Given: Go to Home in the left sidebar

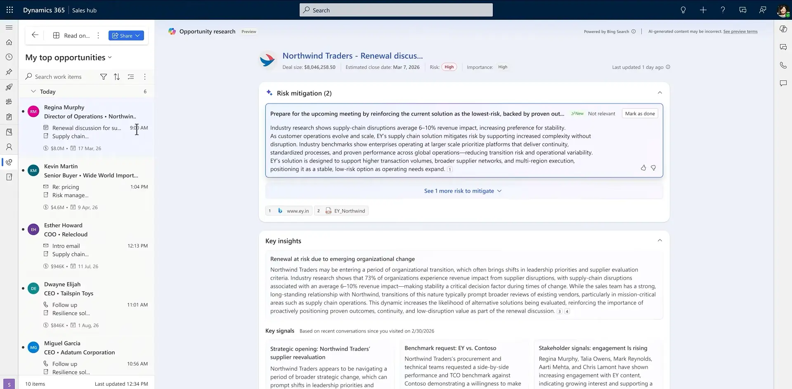Looking at the screenshot, I should coord(9,42).
